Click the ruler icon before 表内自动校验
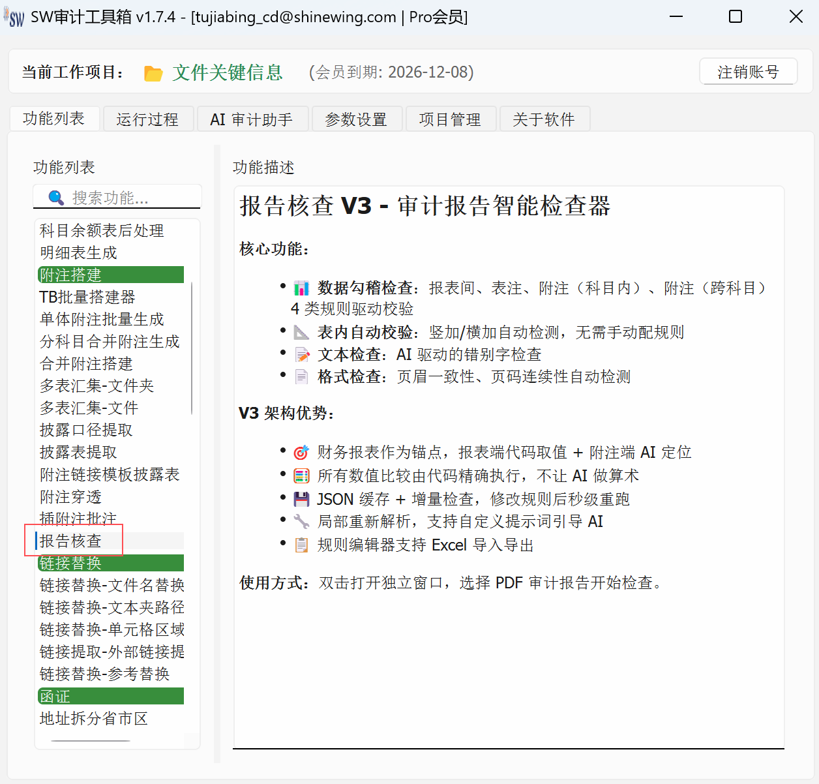This screenshot has width=819, height=784. click(x=301, y=331)
